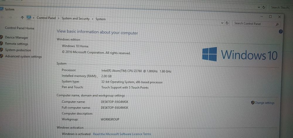293x138 pixels.
Task: Click the shield icon beside Remote settings
Action: coord(1,43)
